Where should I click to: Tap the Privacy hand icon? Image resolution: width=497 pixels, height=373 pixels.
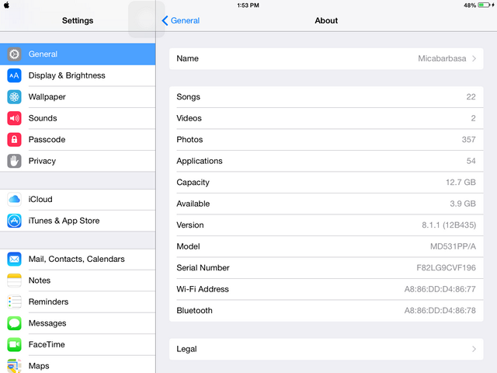(14, 161)
